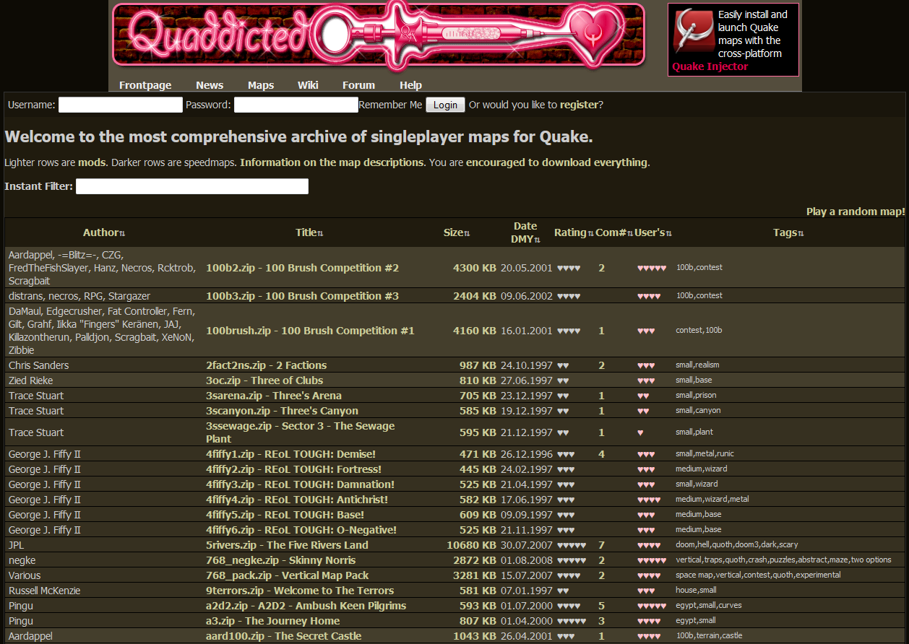
Task: Open the News menu item
Action: 210,85
